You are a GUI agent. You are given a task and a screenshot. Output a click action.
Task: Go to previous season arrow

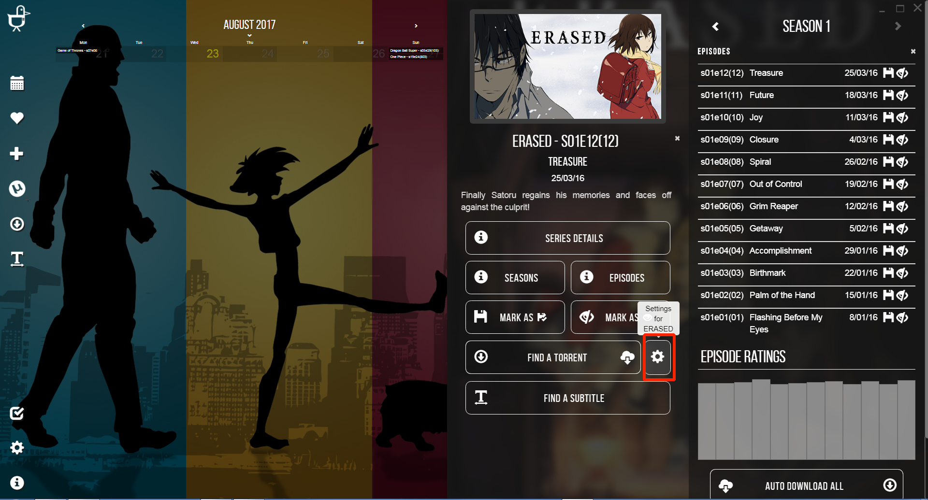tap(715, 27)
